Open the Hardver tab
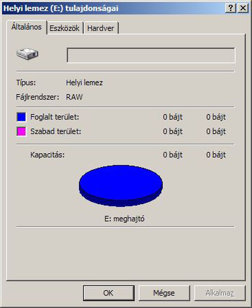 101,28
